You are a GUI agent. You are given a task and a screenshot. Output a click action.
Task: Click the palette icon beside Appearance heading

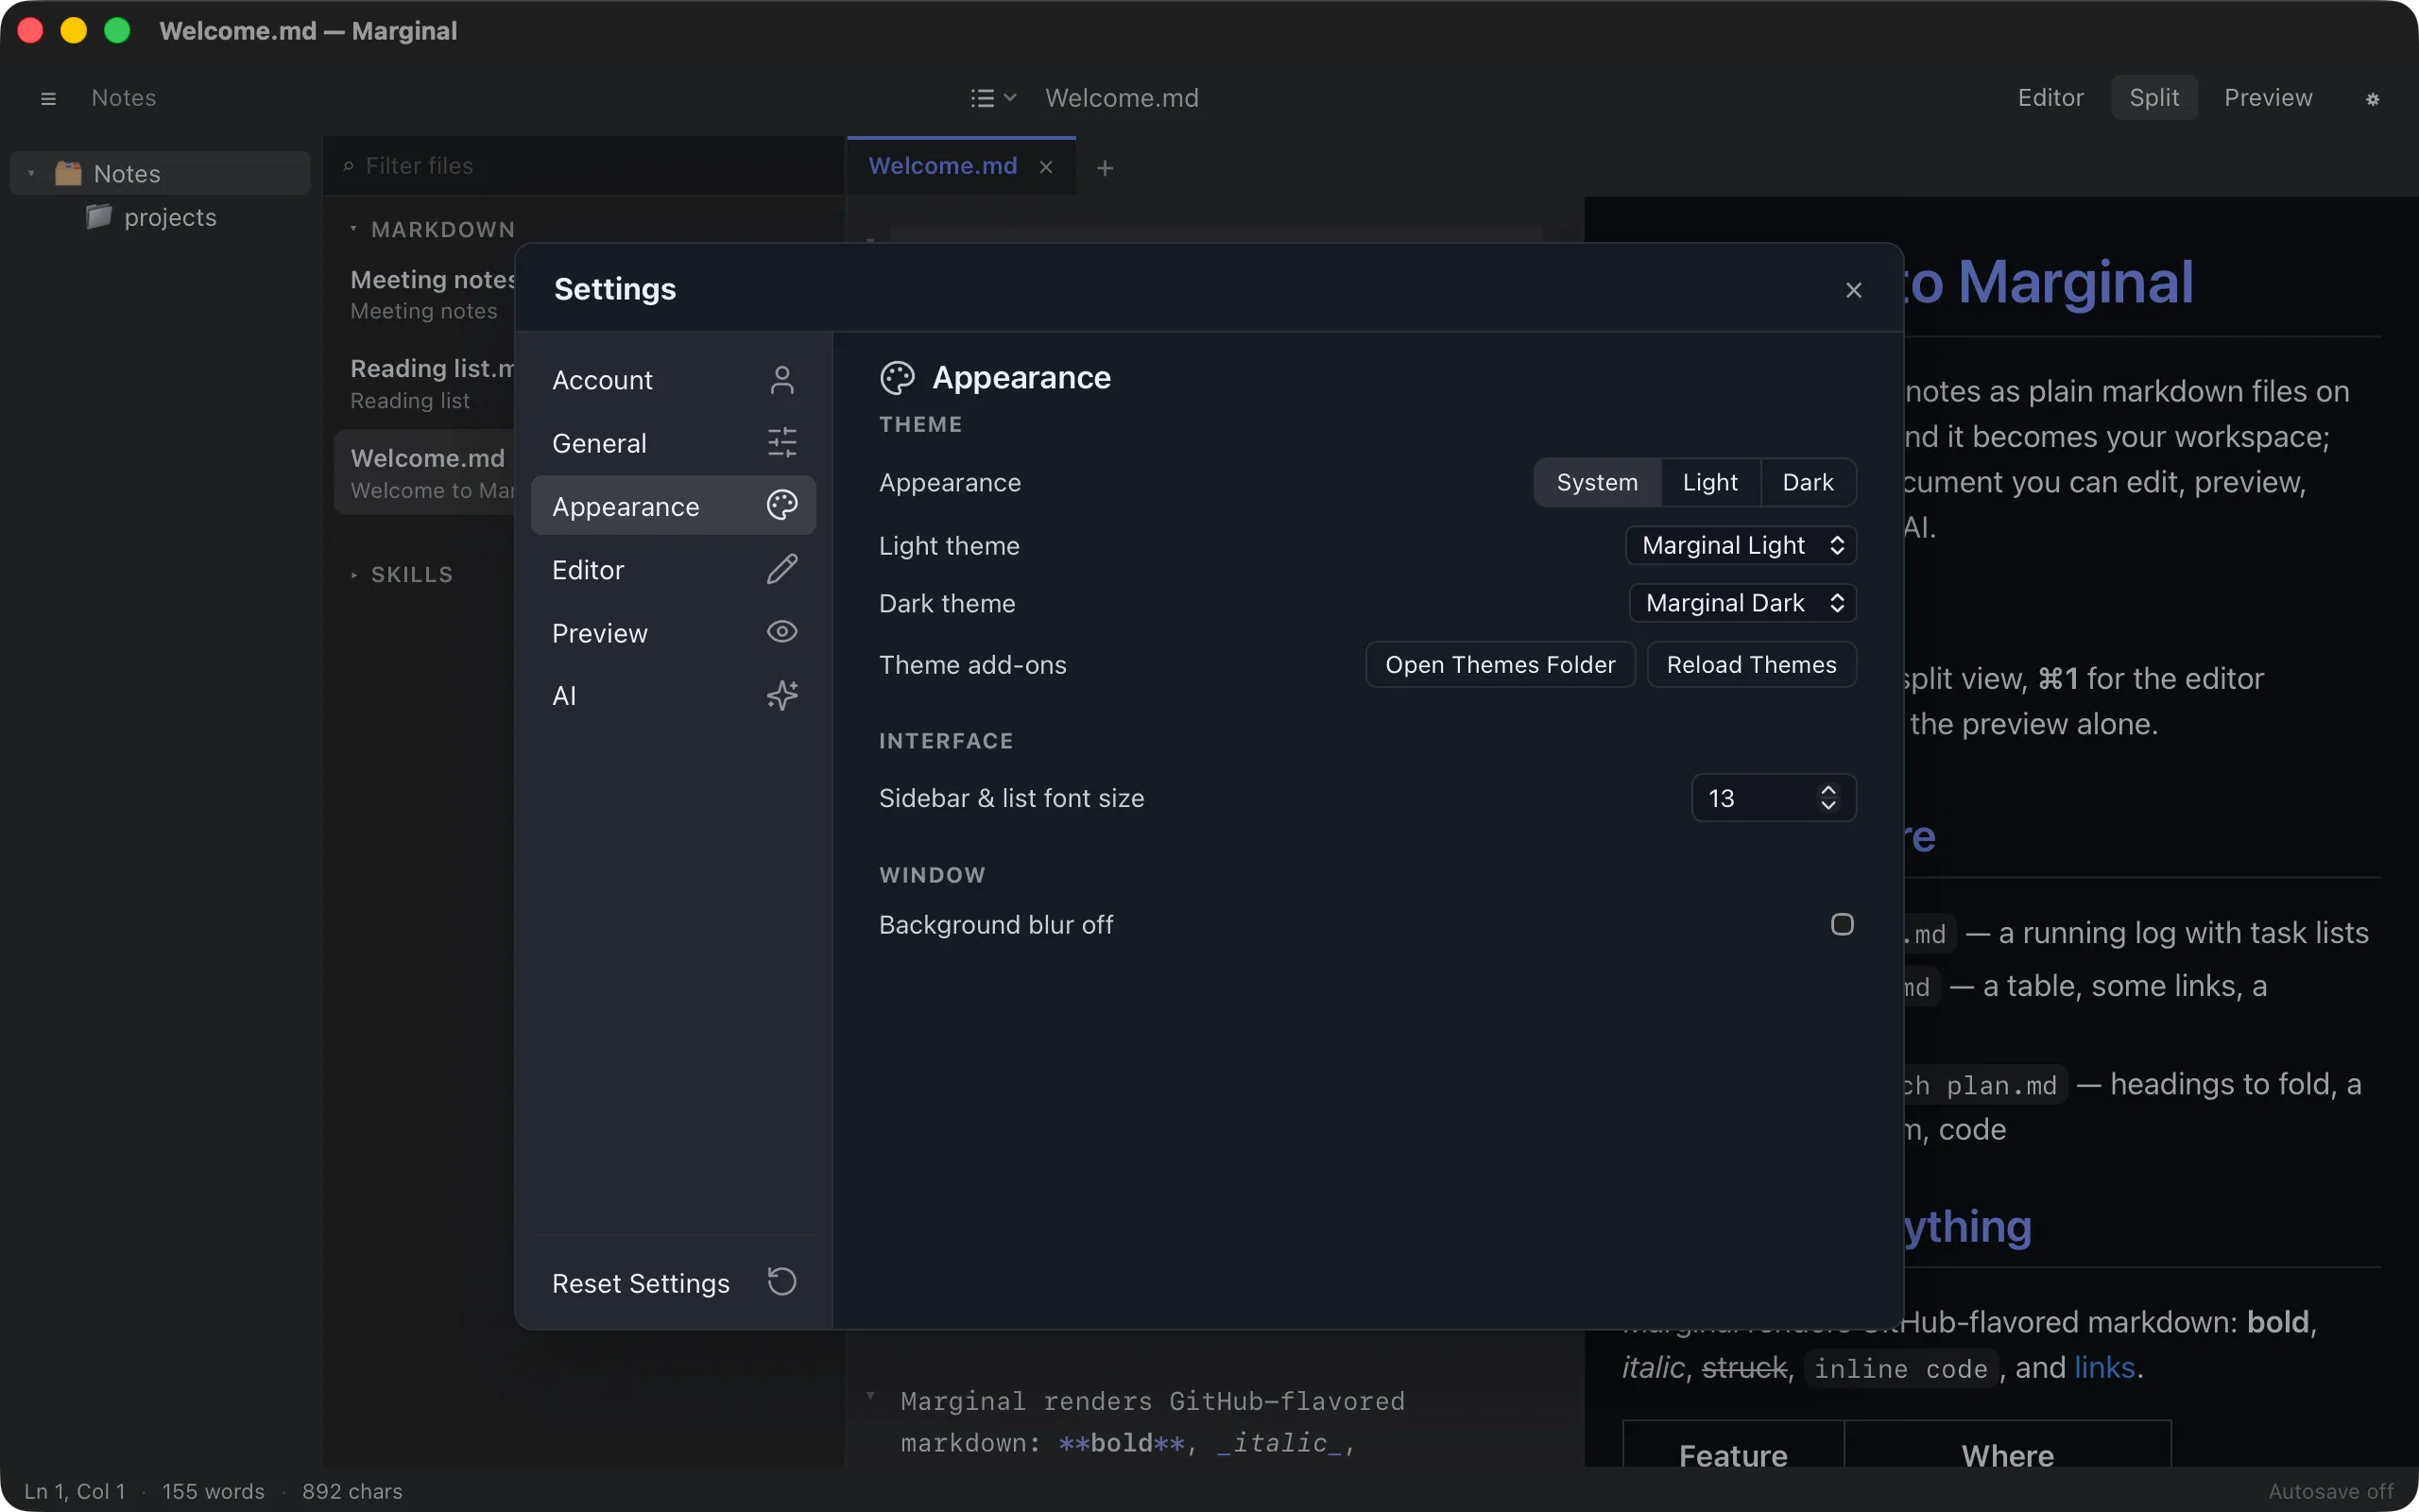coord(897,378)
